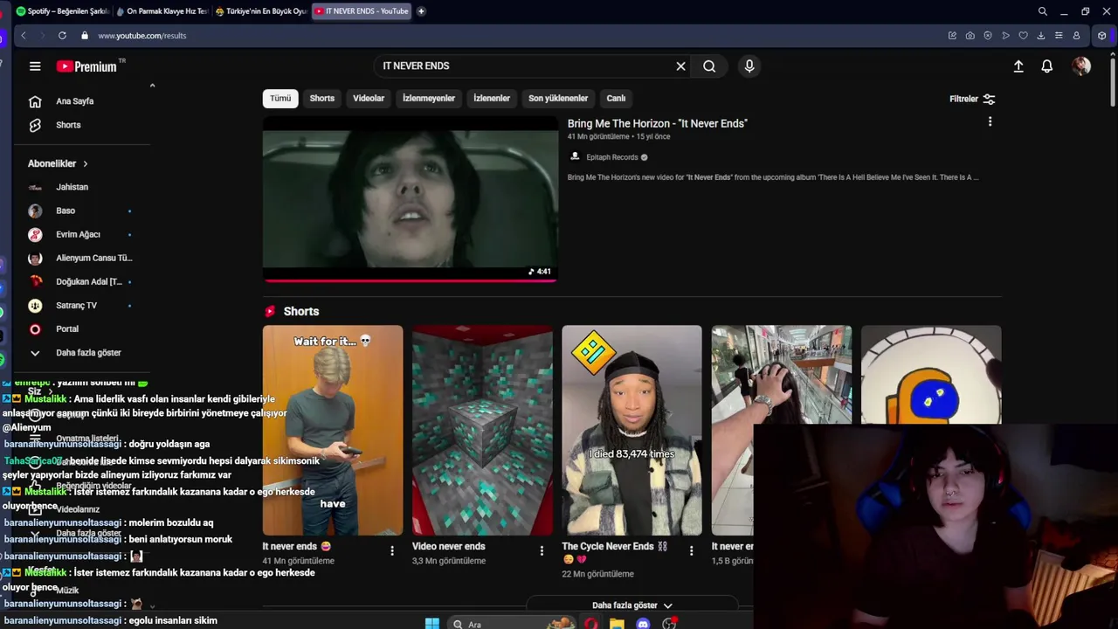This screenshot has height=629, width=1118.
Task: Switch to Türkiye'nin En Büyük Oyun tab
Action: coord(261,11)
